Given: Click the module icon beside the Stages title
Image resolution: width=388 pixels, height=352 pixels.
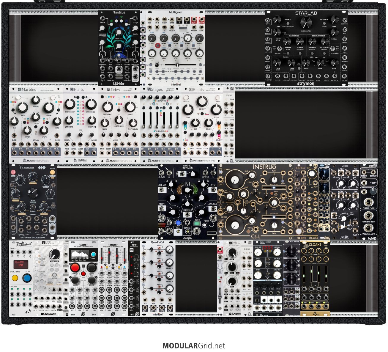Looking at the screenshot, I should click(x=149, y=89).
